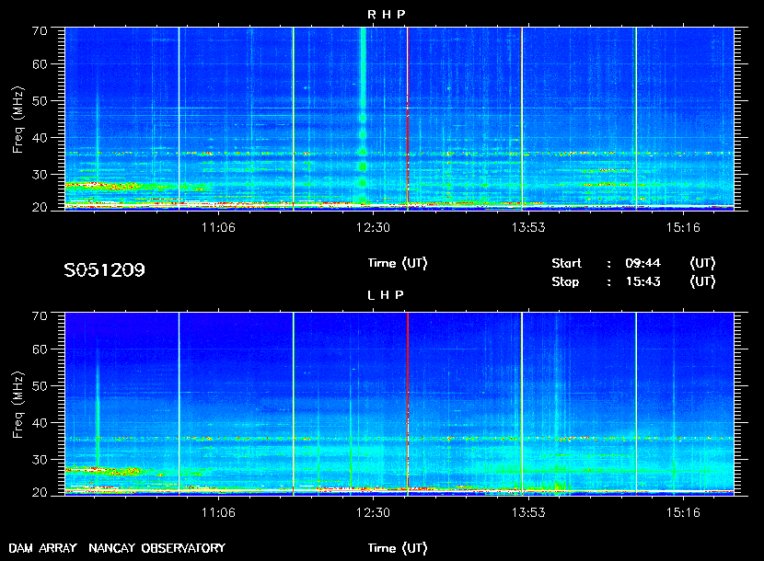Click the Freq (MHz) axis title of the LHP plot
Viewport: 764px width, 561px height.
pos(18,406)
